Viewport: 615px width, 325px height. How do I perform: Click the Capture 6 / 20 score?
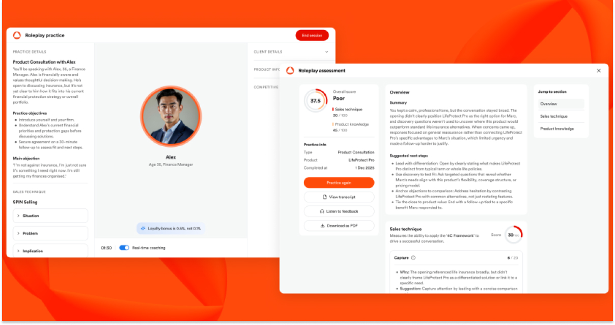pyautogui.click(x=513, y=258)
